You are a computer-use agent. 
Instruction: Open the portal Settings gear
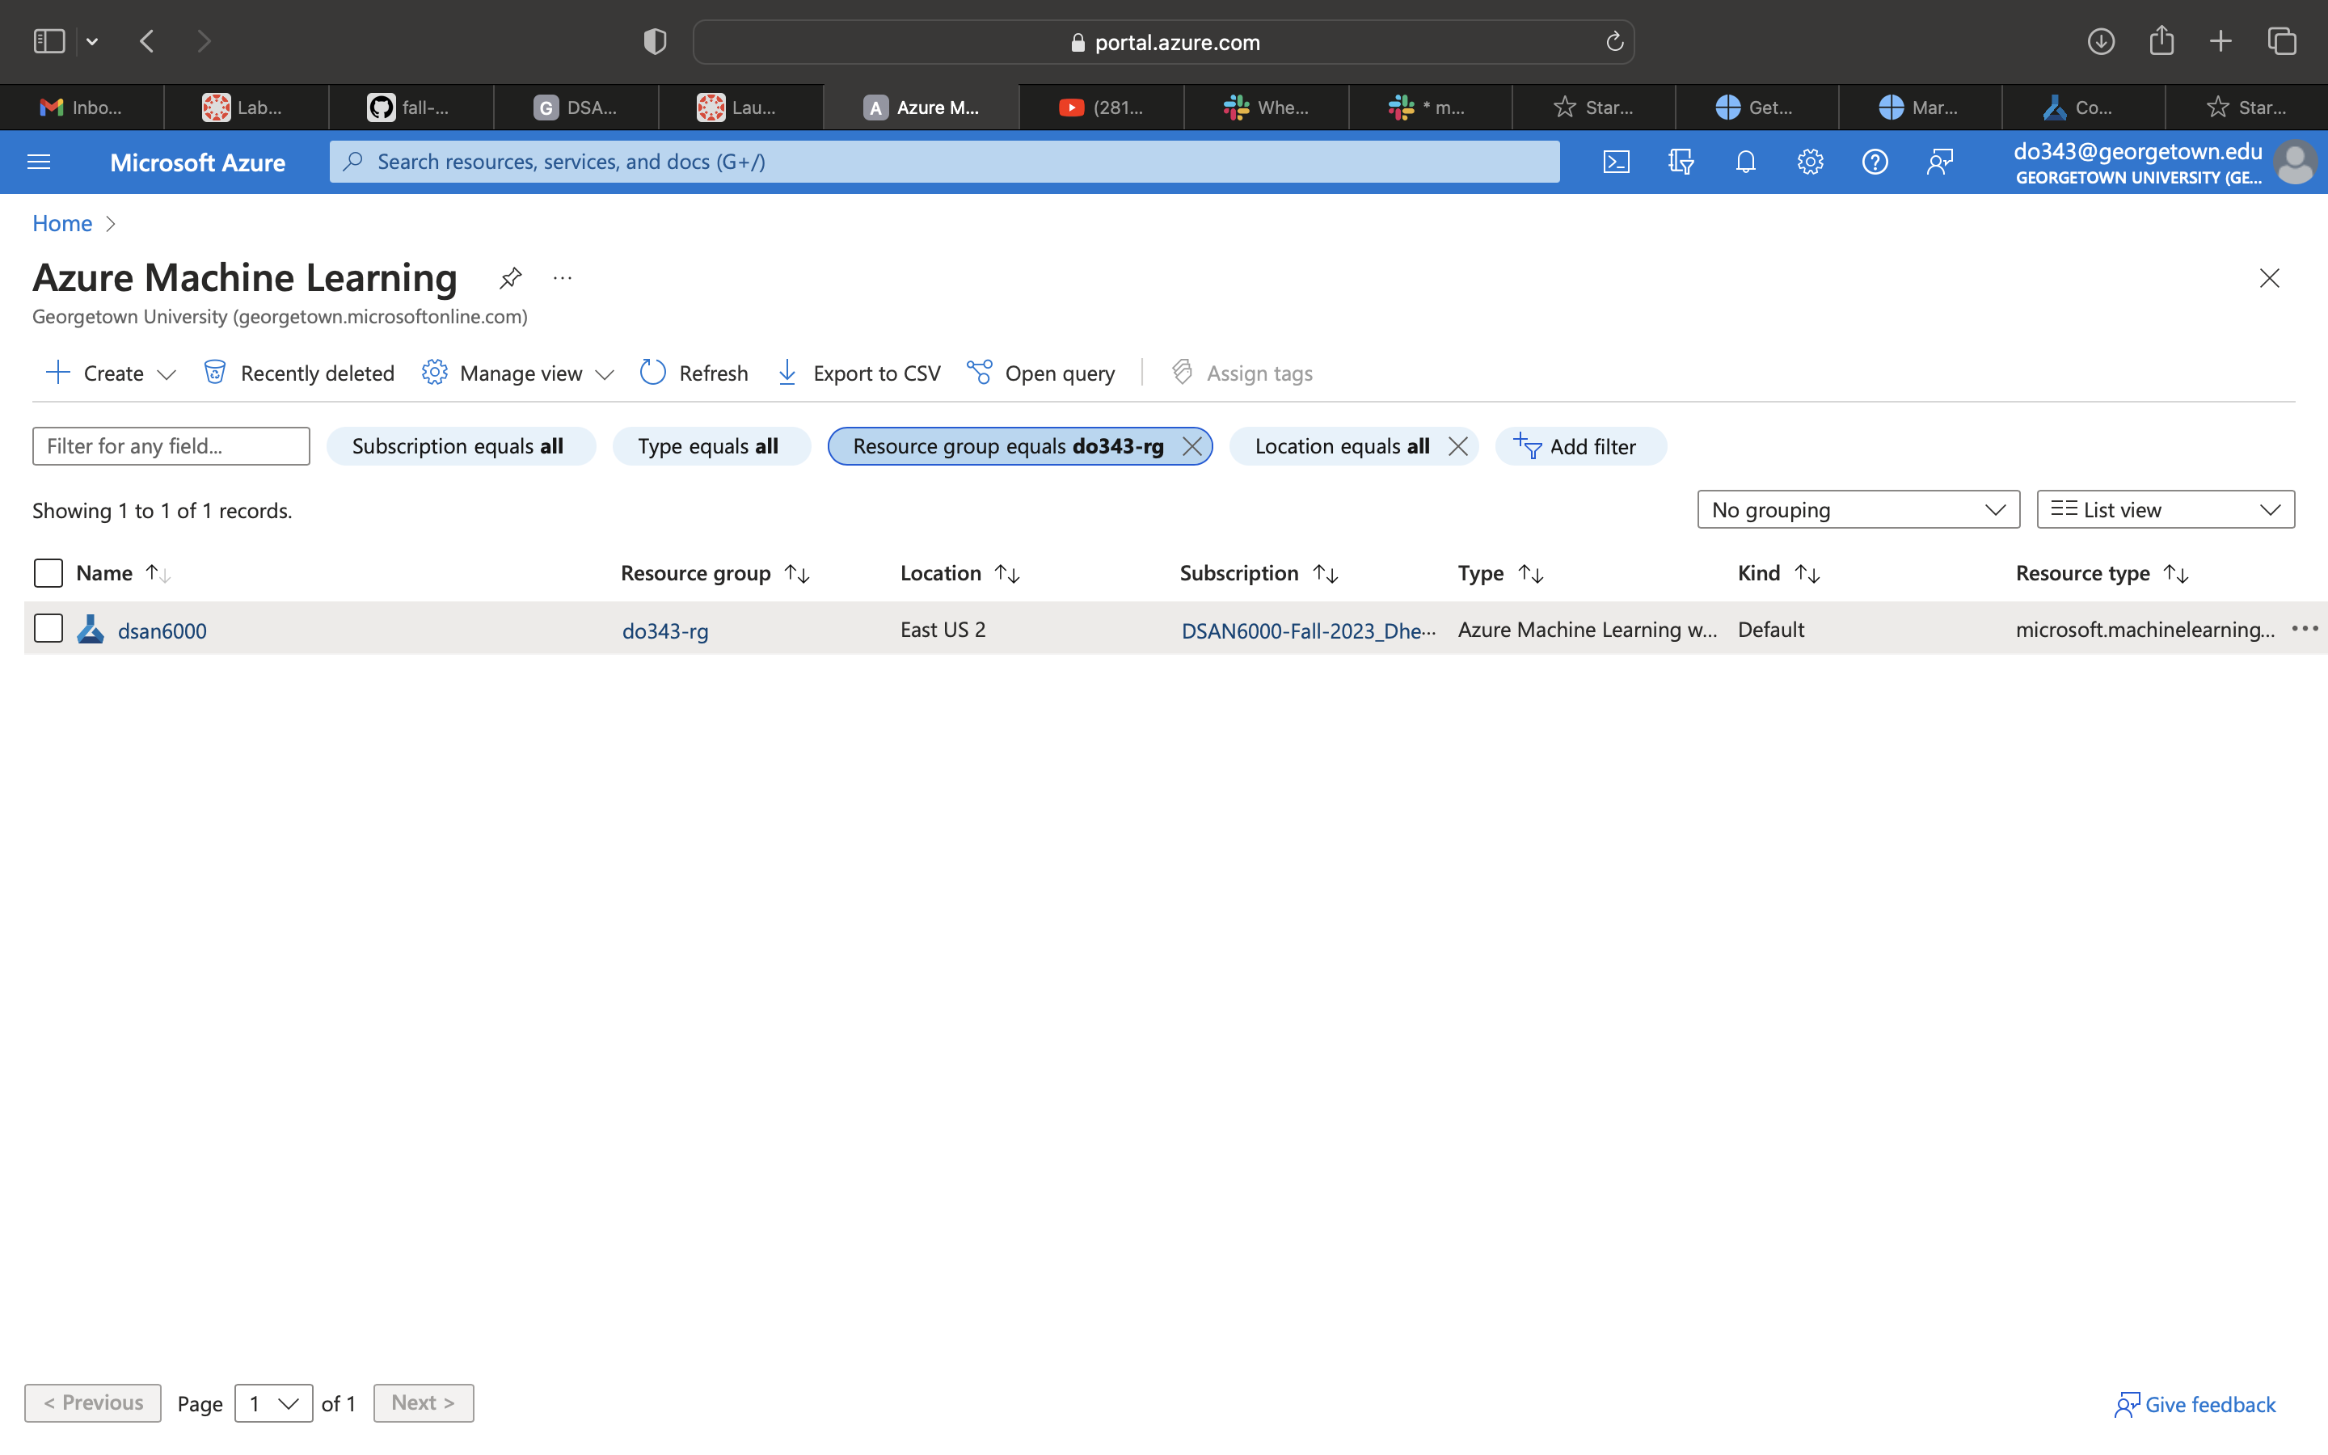(1810, 162)
